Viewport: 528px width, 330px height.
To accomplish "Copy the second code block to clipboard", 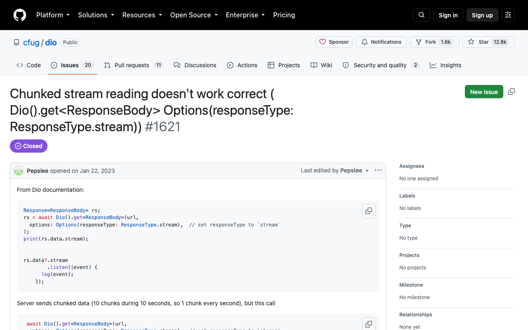I will pos(369,324).
